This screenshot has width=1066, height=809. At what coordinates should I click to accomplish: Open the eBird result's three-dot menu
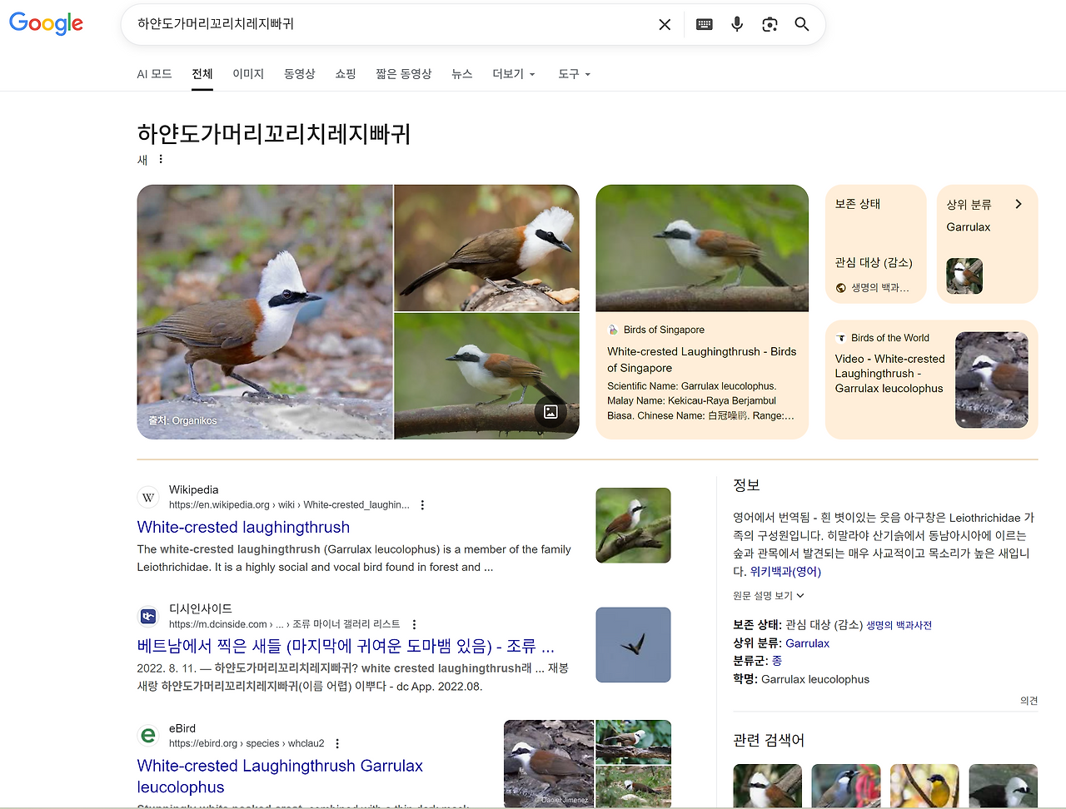(x=337, y=743)
